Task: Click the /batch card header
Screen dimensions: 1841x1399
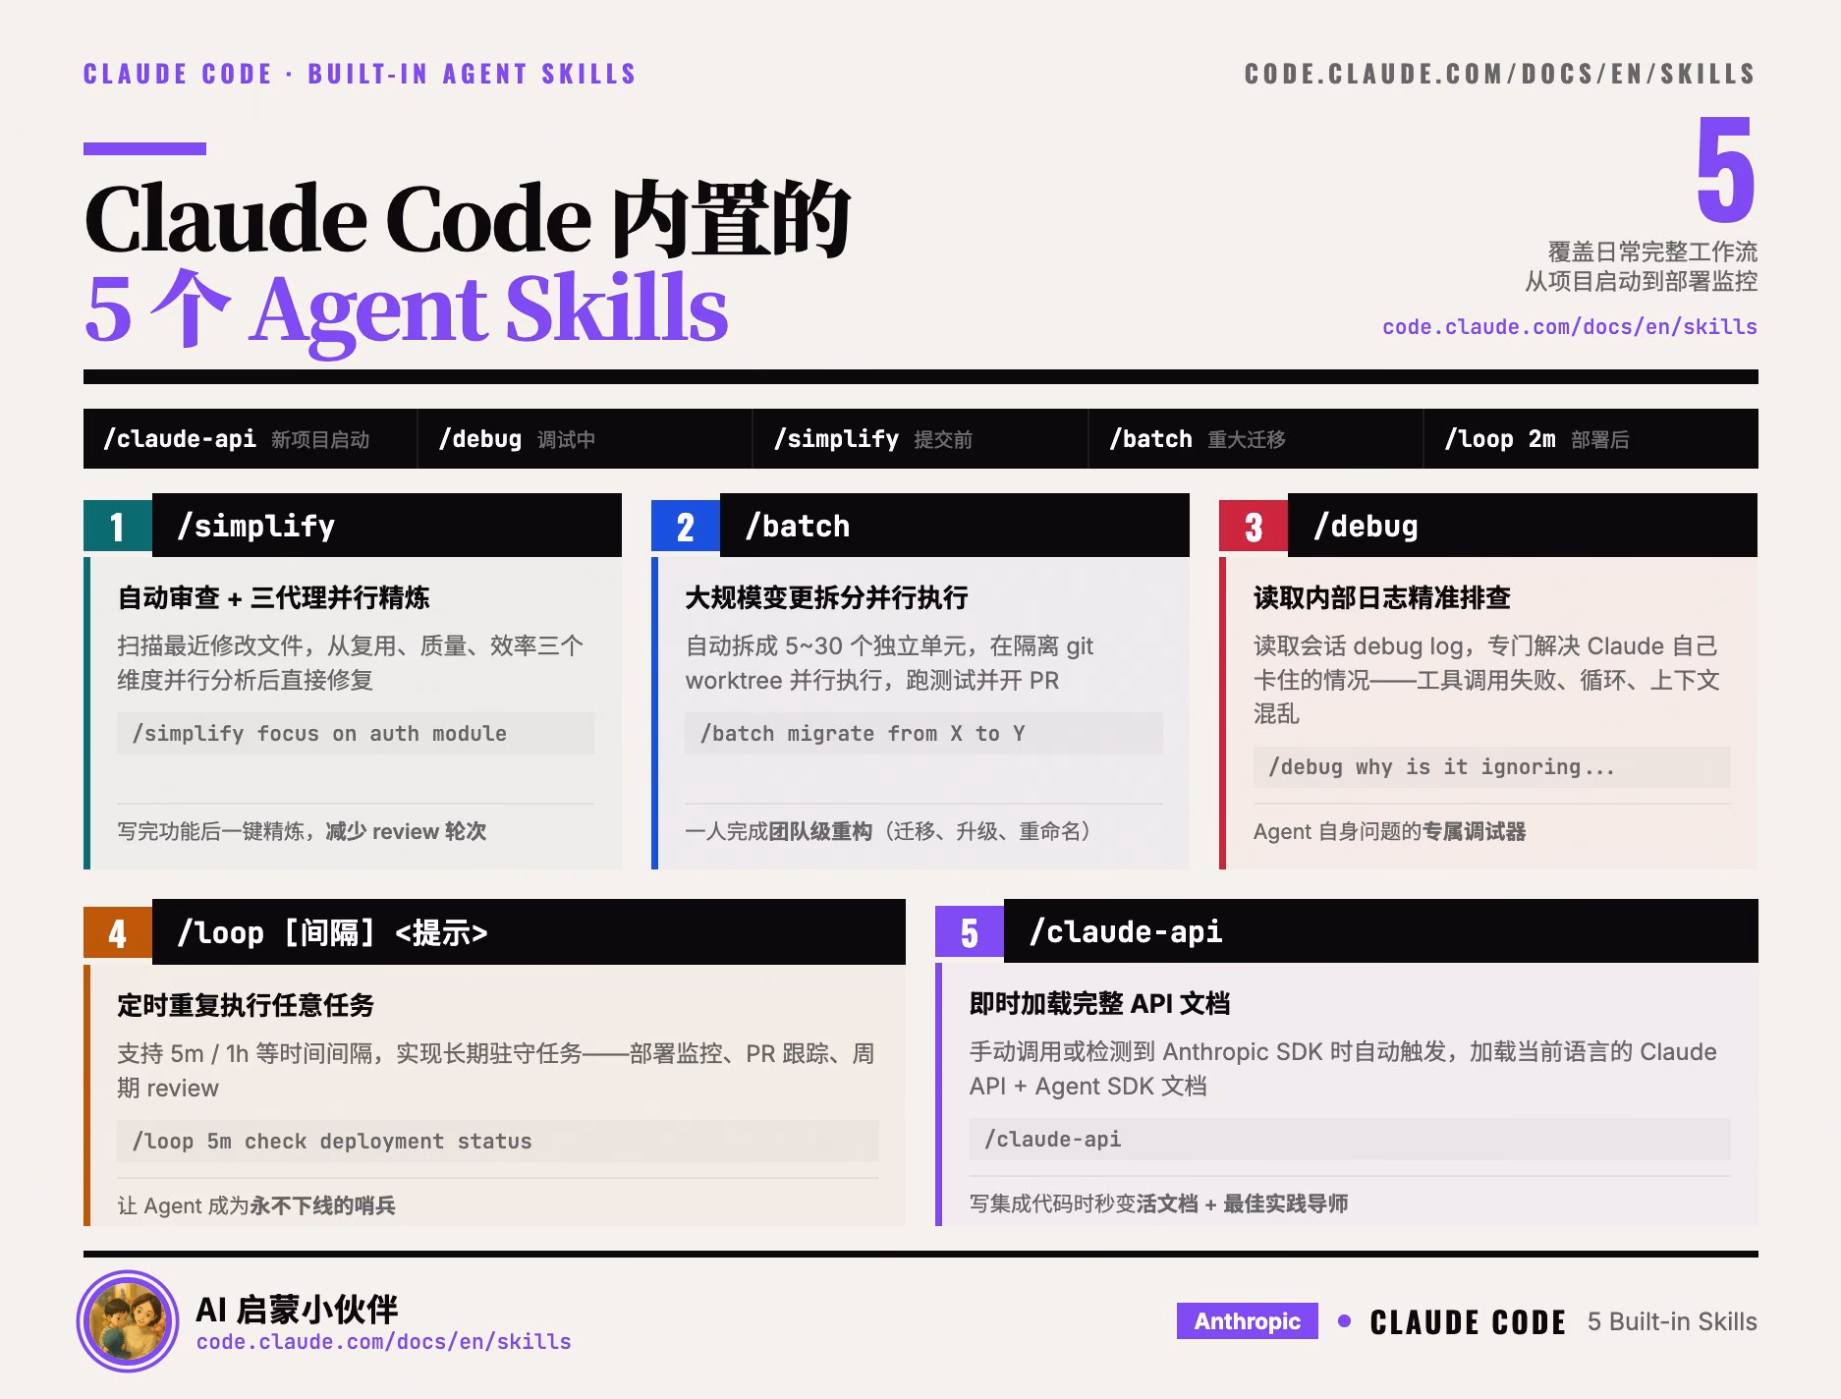Action: (x=955, y=526)
